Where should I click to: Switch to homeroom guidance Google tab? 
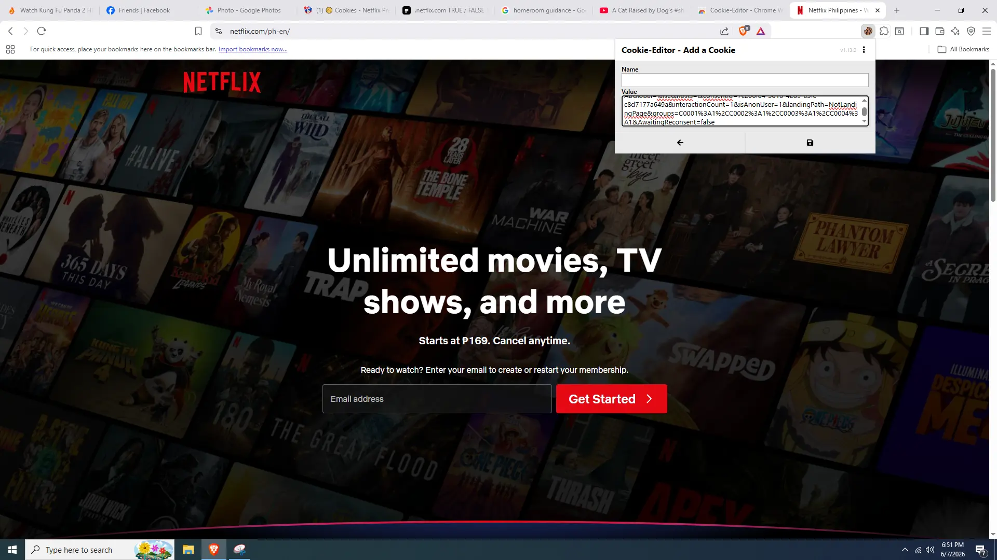coord(544,10)
